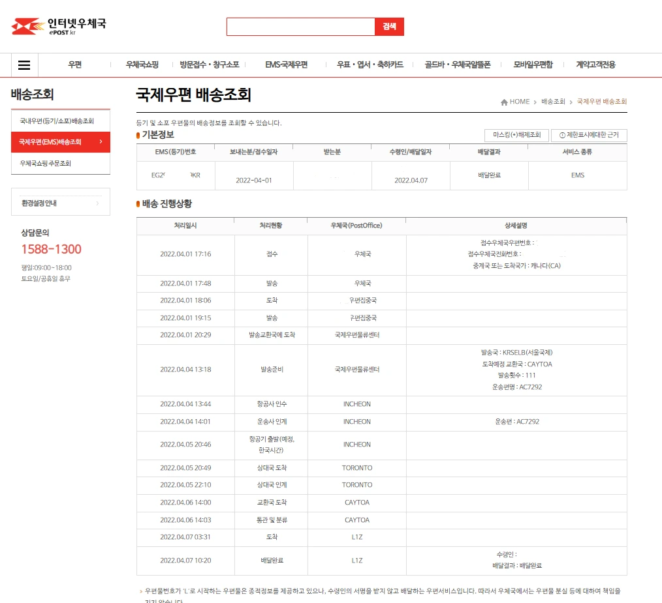Screen dimensions: 662x603
Task: Click 항공기 출발(예정, 한국시간) status
Action: (x=272, y=445)
